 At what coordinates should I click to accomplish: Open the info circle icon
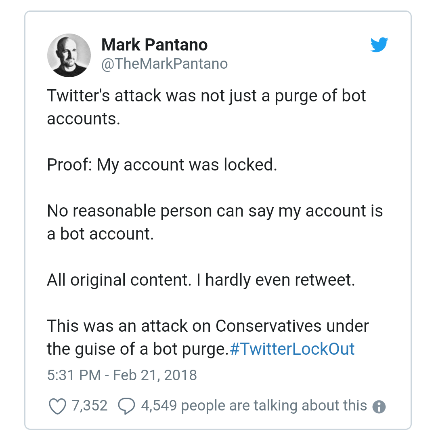pos(379,406)
